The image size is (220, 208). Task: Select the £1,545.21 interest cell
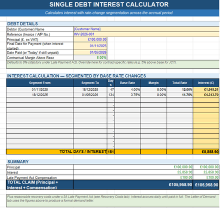pos(206,90)
